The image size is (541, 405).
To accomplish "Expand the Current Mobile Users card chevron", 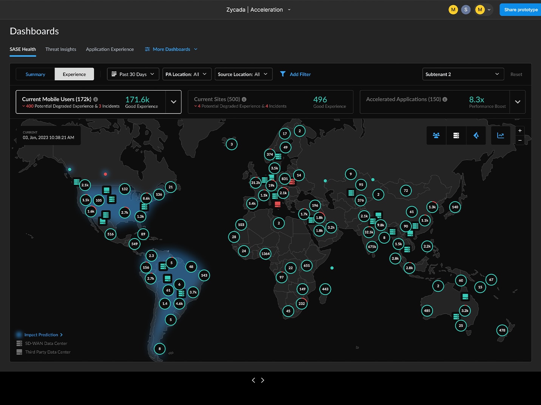I will tap(173, 102).
